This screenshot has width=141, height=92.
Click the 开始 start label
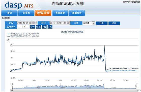coord(11,23)
